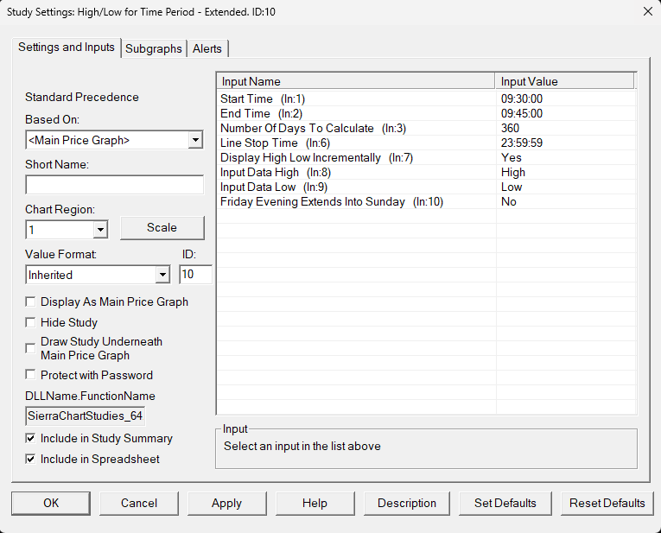
Task: Click the Yes value for incremental display
Action: (x=512, y=158)
